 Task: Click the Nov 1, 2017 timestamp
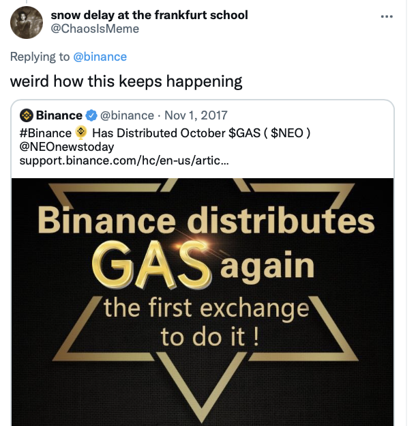[x=197, y=115]
